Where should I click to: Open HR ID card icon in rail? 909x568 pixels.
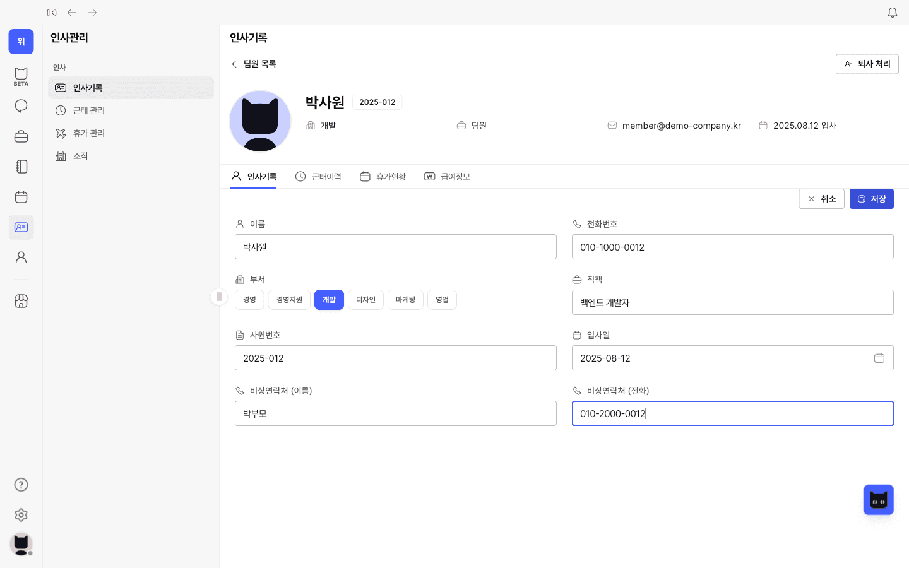21,227
